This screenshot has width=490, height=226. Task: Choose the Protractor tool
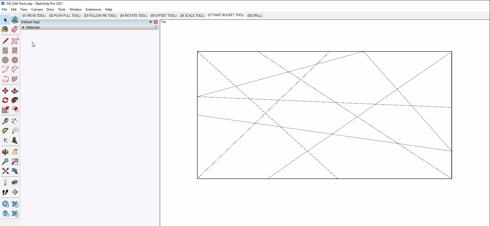[x=5, y=131]
